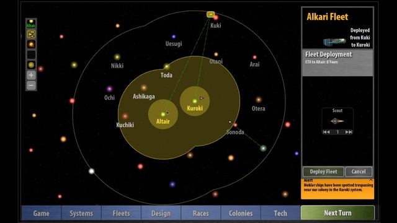Click the fleet icon orbiting Altair

167,113
